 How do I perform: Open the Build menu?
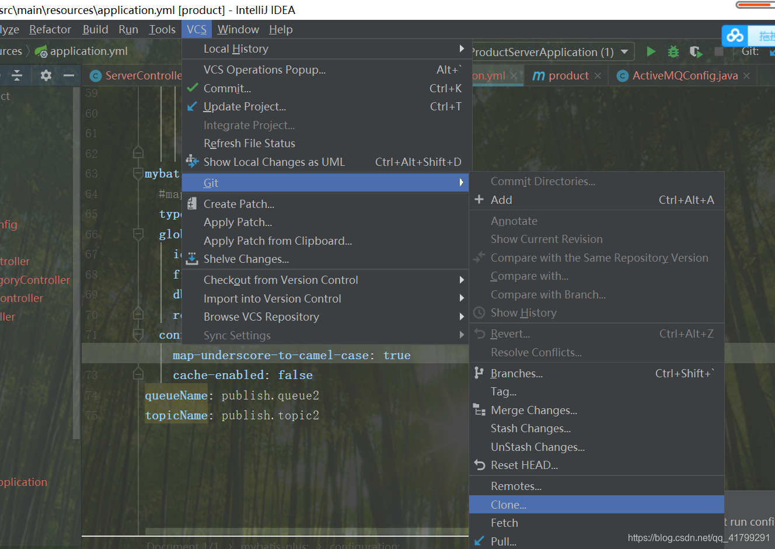(95, 29)
